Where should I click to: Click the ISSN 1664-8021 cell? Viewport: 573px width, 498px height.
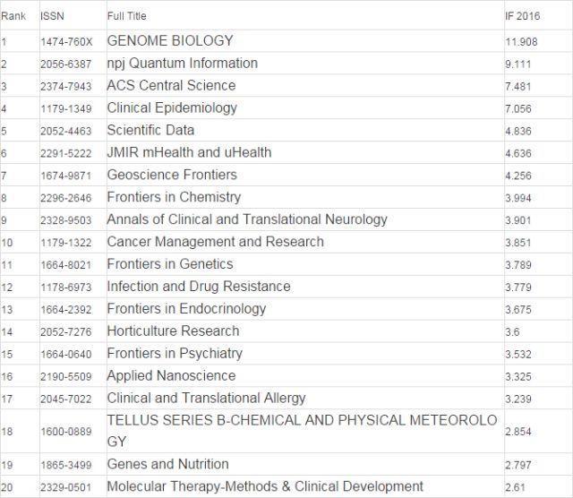click(66, 265)
